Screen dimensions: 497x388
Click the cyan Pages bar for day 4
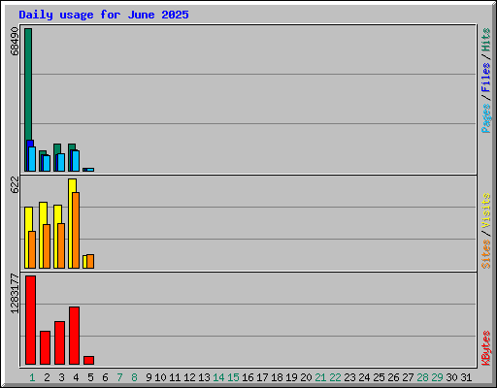[x=76, y=161]
